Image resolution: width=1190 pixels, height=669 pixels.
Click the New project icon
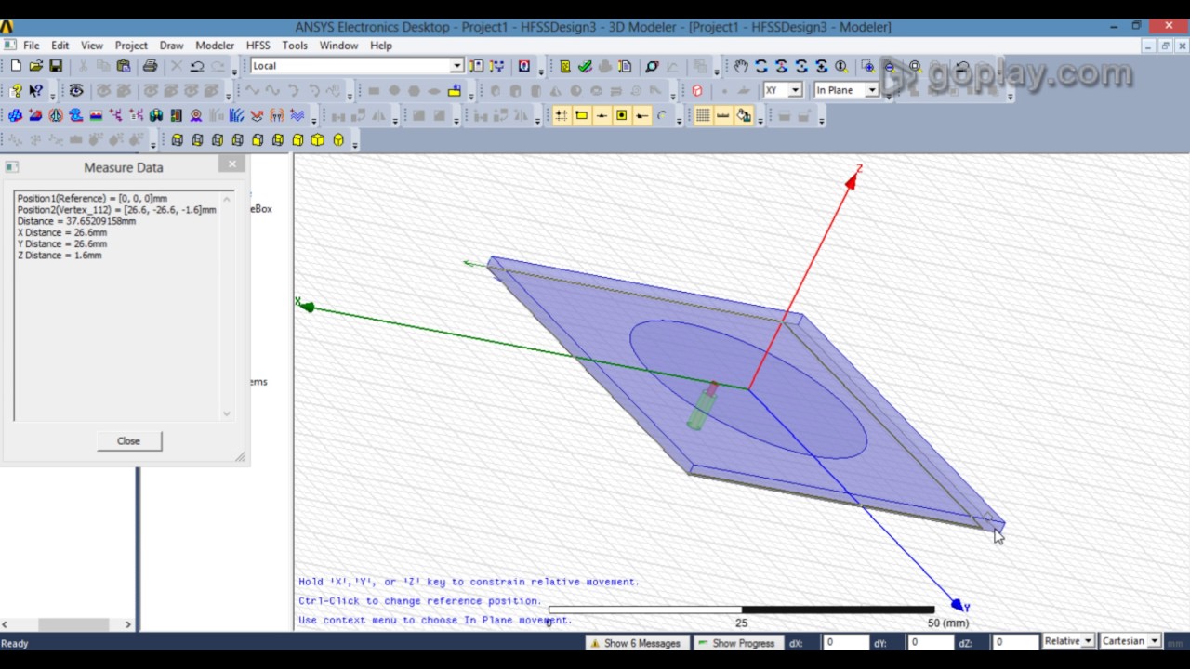tap(16, 66)
